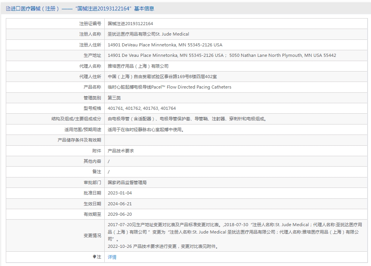
Task: Click the 审批部门 label
Action: pos(92,182)
